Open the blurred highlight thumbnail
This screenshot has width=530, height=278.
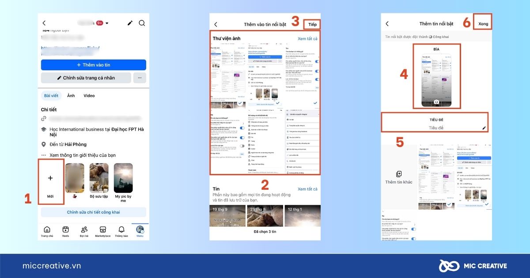(x=75, y=178)
